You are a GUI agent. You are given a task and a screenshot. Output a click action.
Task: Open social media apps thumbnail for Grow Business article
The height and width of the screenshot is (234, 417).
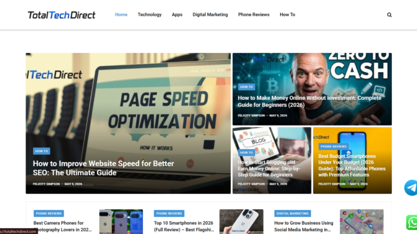(x=362, y=222)
